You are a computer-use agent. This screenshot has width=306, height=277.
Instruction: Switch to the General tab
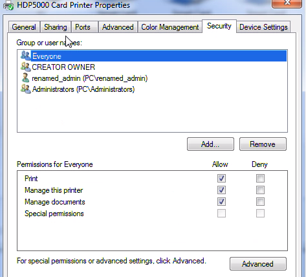(24, 27)
